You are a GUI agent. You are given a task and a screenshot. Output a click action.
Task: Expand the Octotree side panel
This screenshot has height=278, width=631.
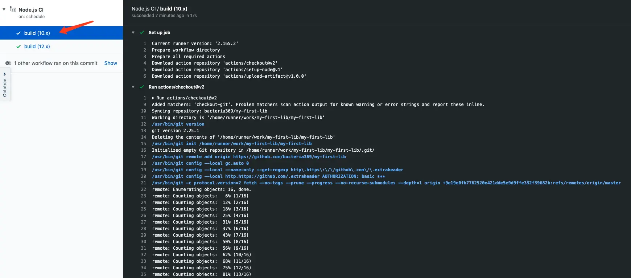click(x=5, y=84)
